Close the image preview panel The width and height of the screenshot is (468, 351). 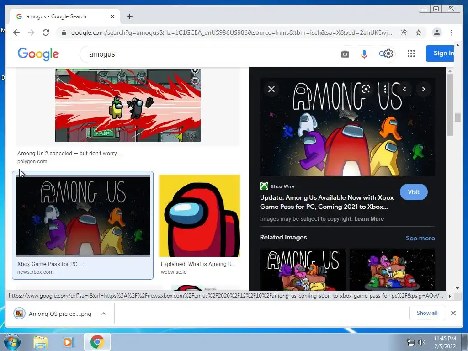(x=271, y=89)
